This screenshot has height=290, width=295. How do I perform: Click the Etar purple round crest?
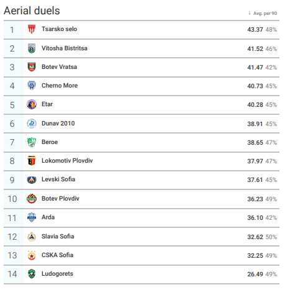[x=32, y=104]
